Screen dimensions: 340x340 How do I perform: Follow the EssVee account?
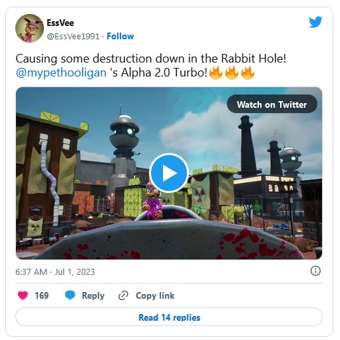(120, 36)
